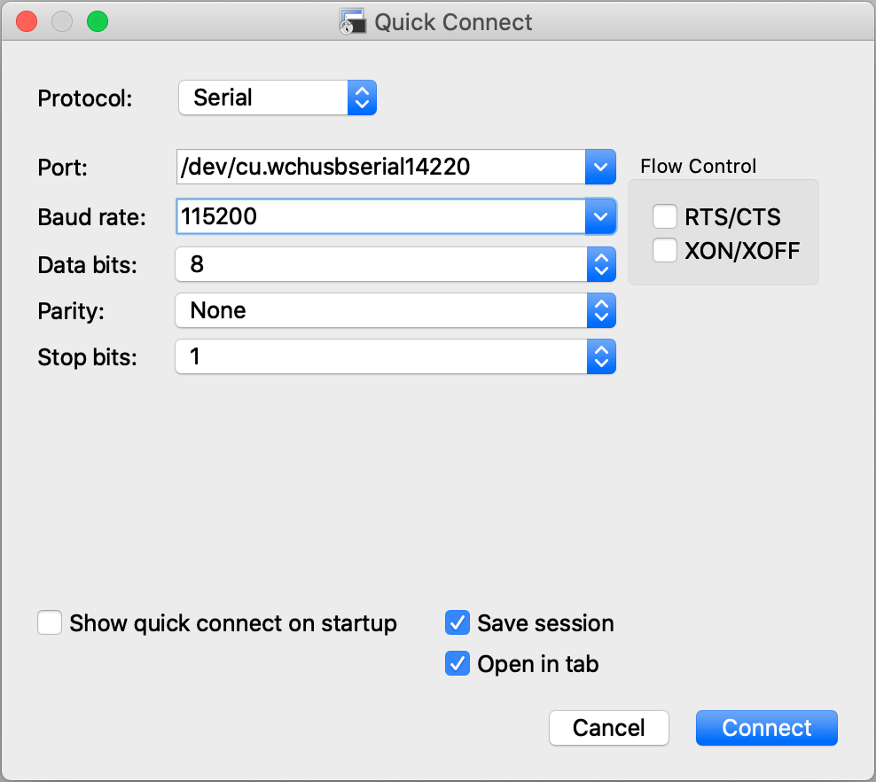The image size is (876, 782).
Task: Expand the Port dropdown arrow
Action: tap(600, 167)
